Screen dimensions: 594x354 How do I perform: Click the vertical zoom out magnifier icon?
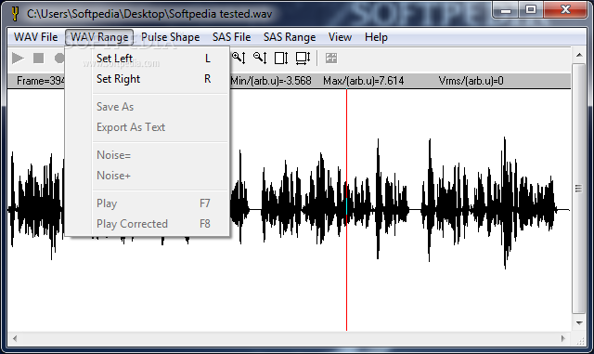tap(260, 58)
